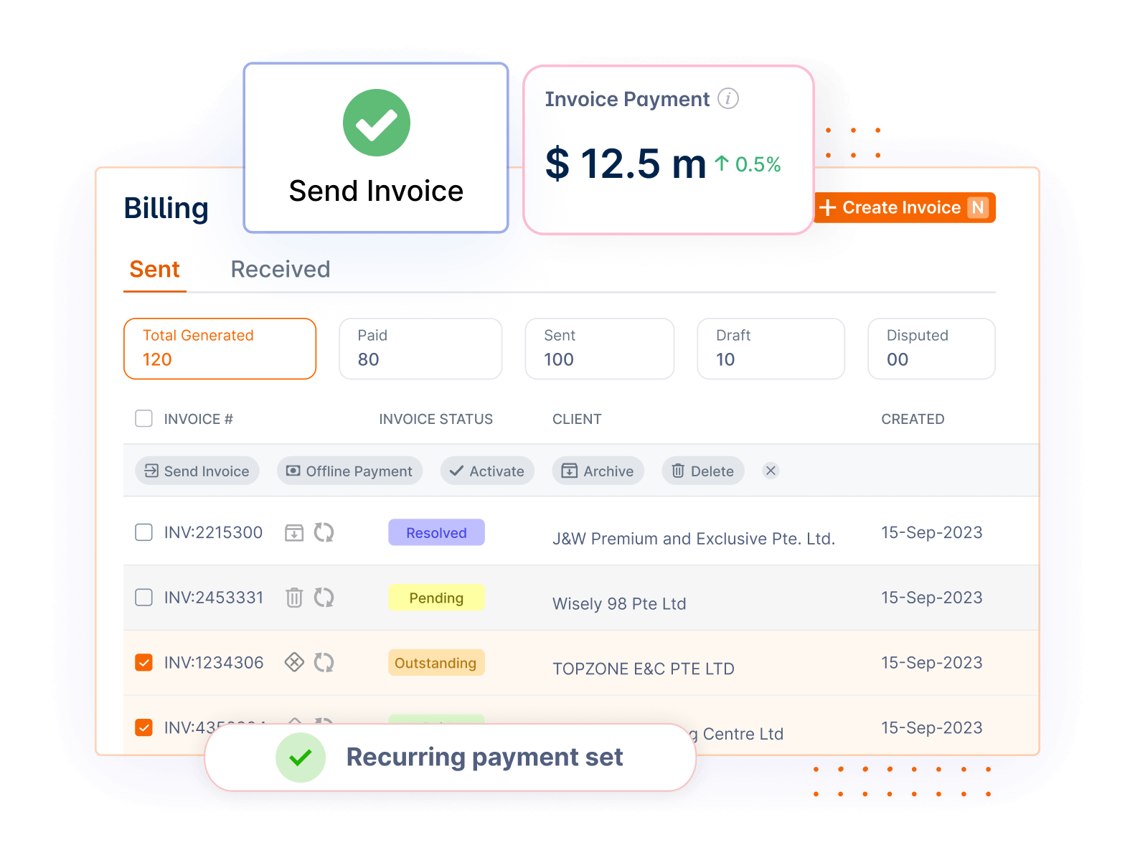Screen dimensions: 1135x863
Task: Click the Archive button
Action: [x=598, y=471]
